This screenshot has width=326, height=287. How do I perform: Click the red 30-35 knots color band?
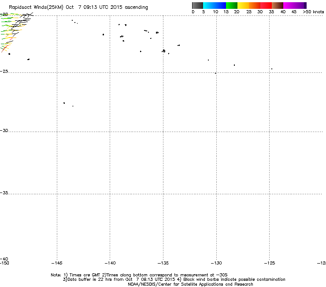point(266,5)
